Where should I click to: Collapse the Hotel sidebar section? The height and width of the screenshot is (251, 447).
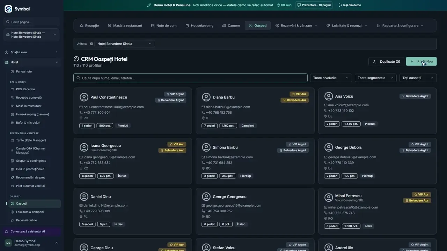point(31,62)
